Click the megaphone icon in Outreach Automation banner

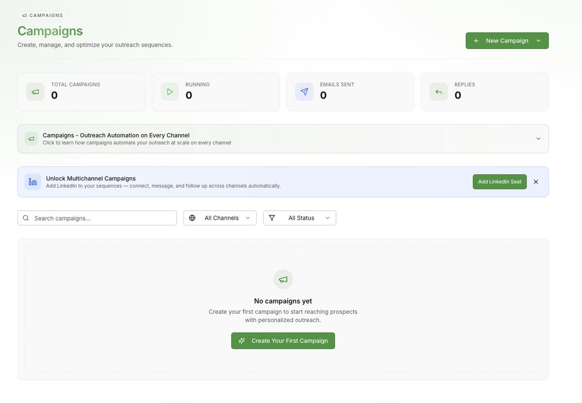pyautogui.click(x=31, y=139)
